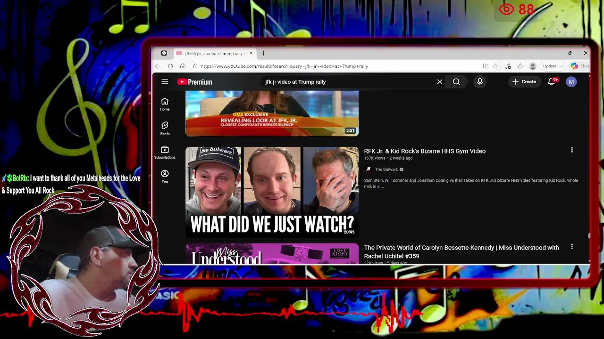Click the Create button
The image size is (604, 339).
pos(524,82)
